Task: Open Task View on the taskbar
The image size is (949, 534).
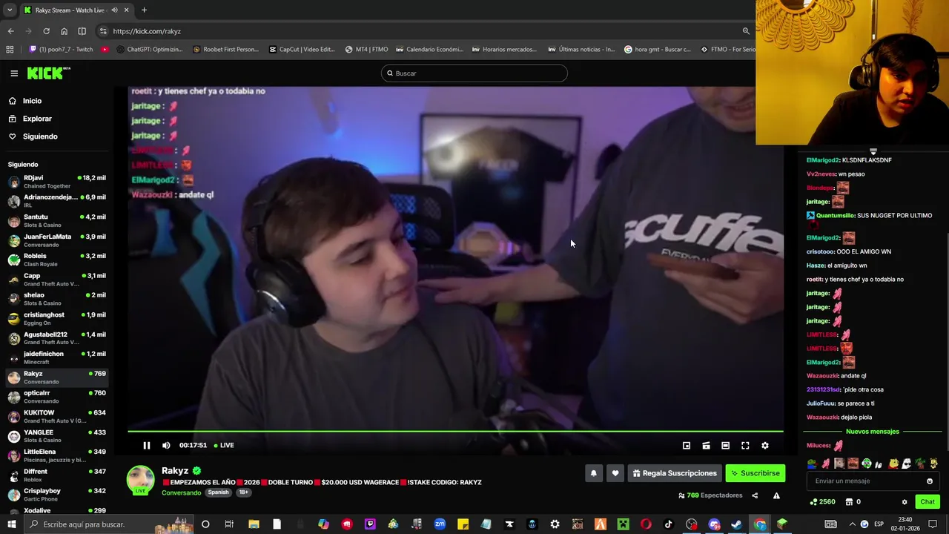Action: [x=229, y=524]
